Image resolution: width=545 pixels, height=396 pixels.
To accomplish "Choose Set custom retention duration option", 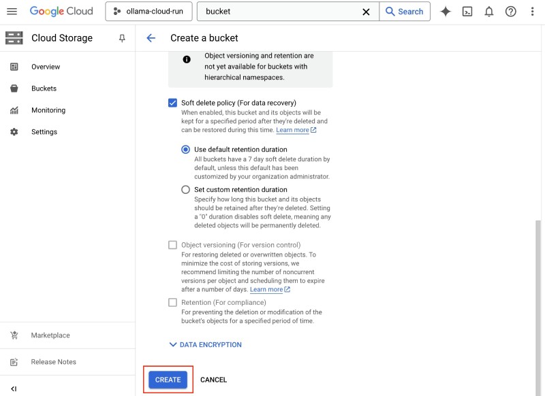I will click(x=185, y=190).
